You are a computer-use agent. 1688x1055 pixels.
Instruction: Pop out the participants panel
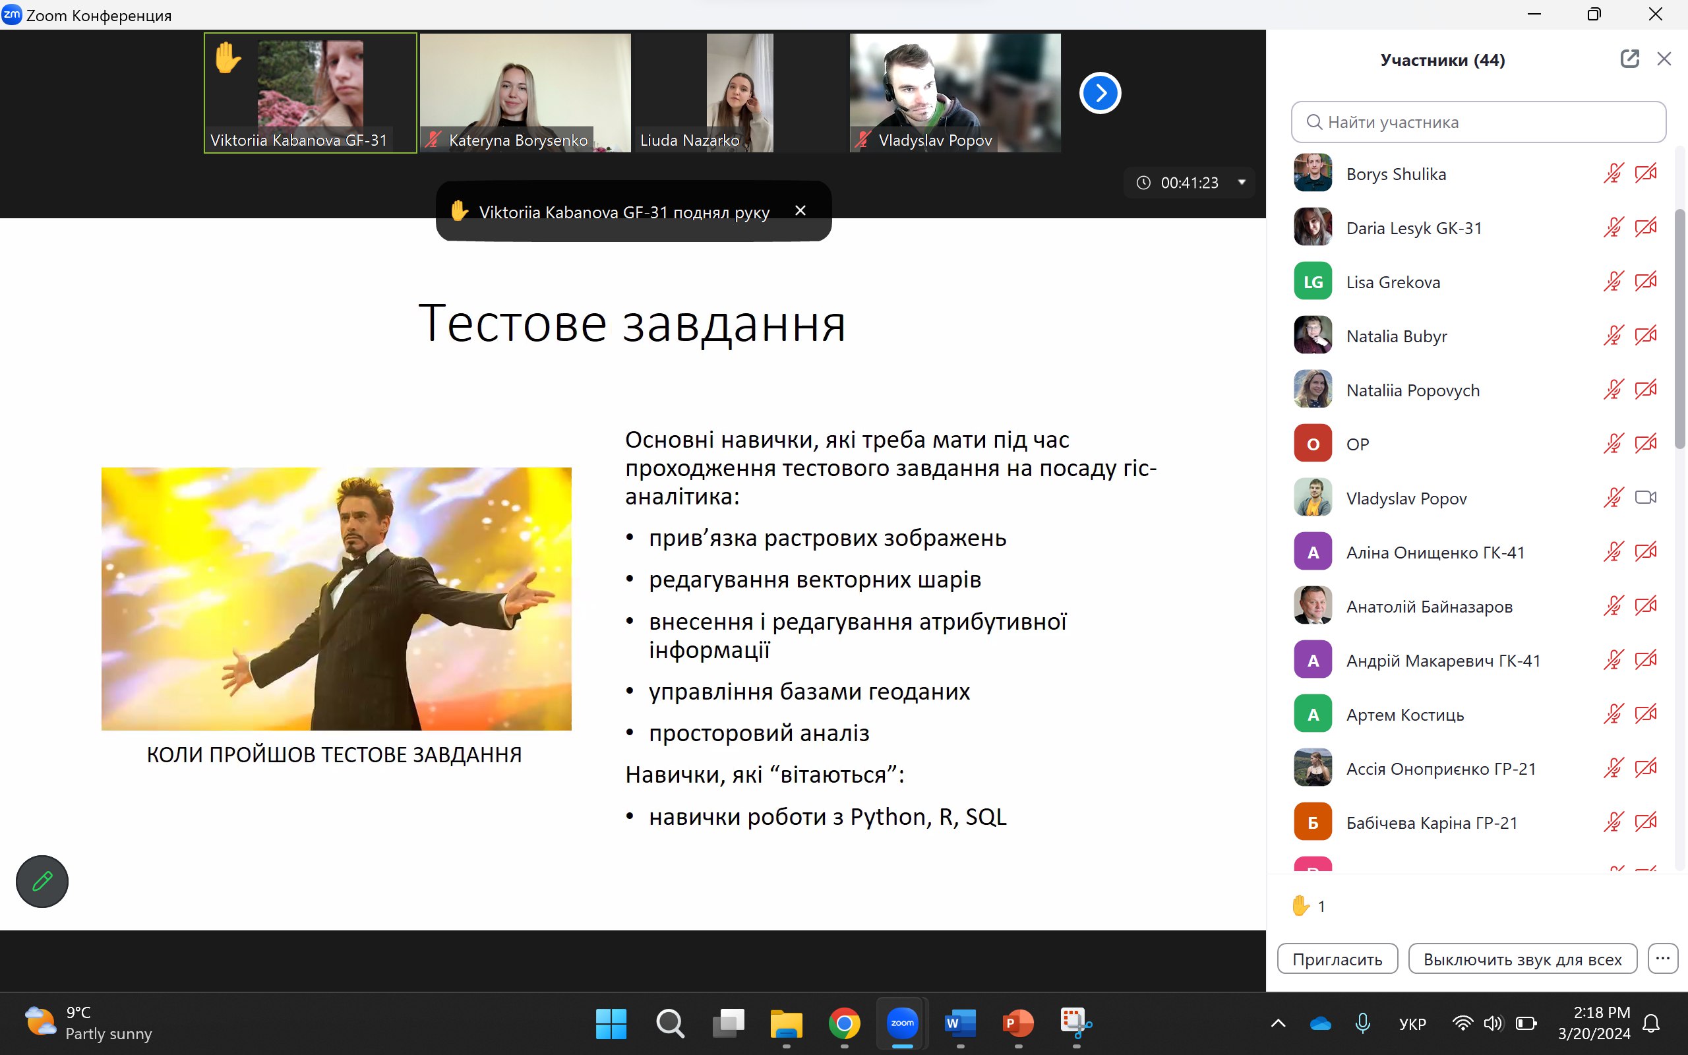(1629, 59)
